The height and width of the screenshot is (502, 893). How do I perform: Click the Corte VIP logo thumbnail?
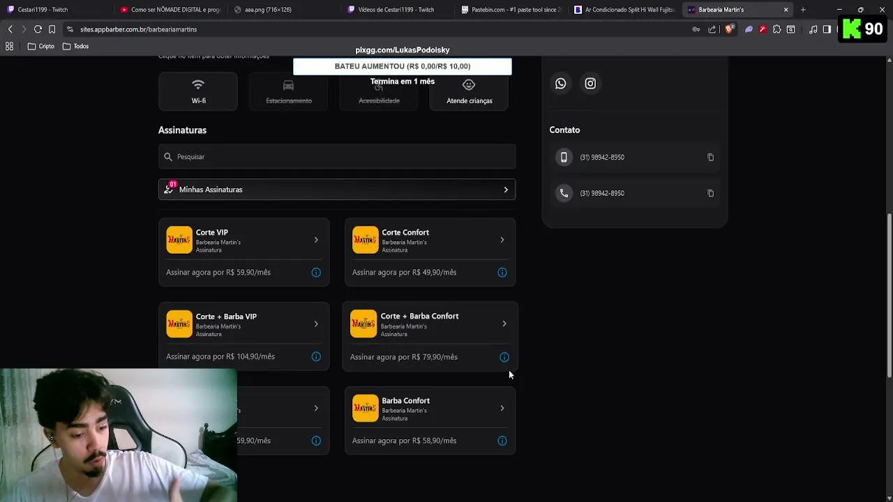pyautogui.click(x=179, y=240)
